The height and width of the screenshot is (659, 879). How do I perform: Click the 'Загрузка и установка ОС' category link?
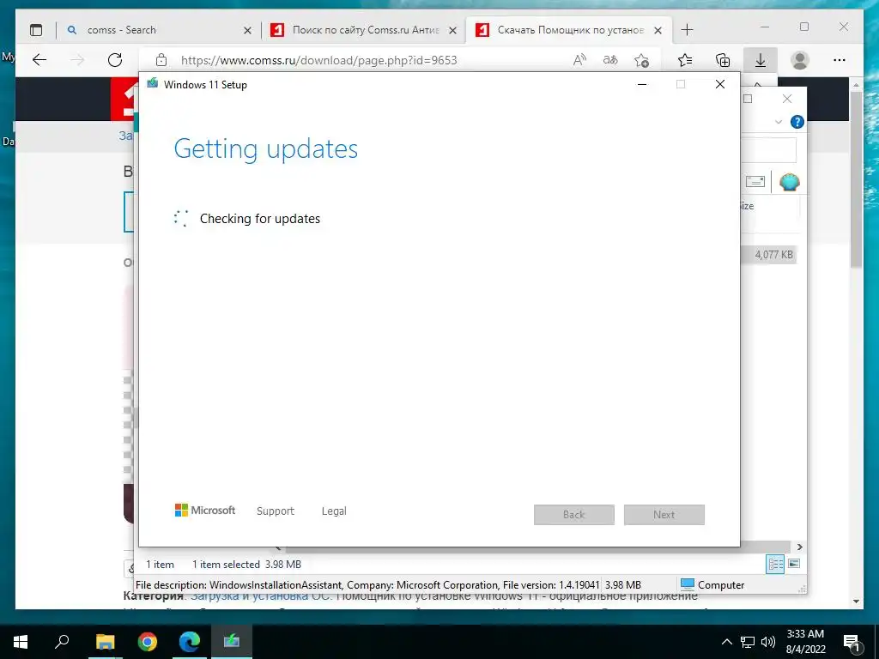tap(261, 596)
